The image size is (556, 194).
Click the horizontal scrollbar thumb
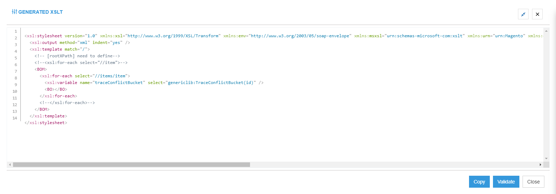point(131,164)
